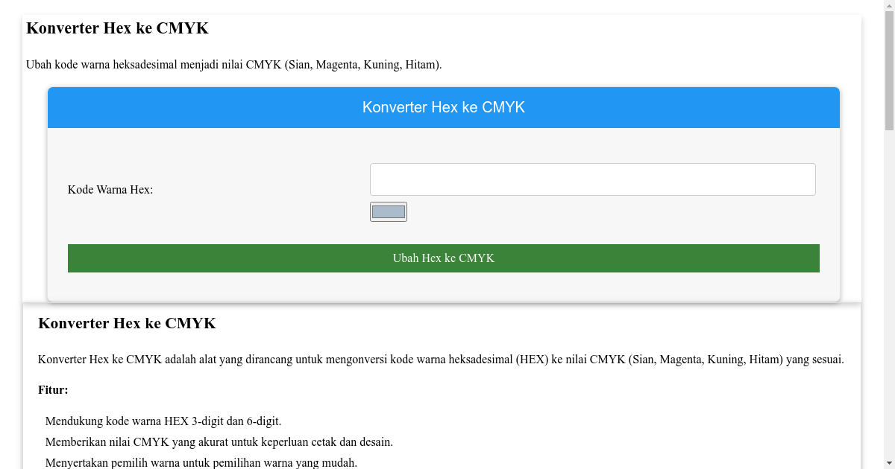Click the blue Konverter Hex ke CMYK header bar

(443, 107)
